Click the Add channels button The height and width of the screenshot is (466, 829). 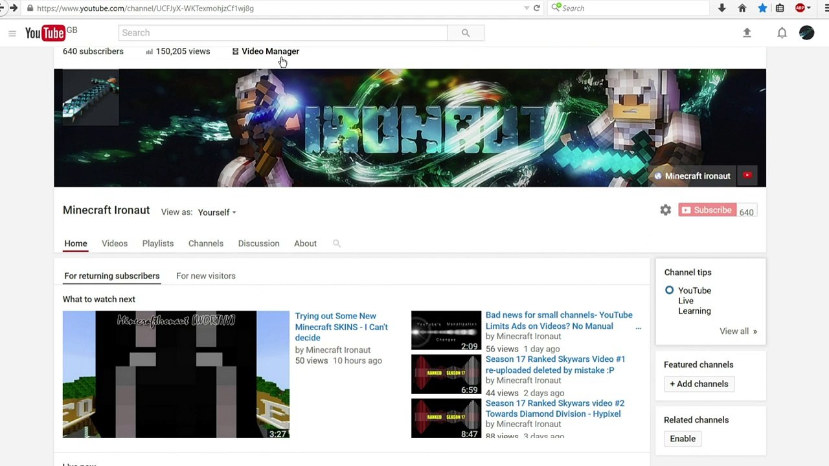click(x=699, y=384)
